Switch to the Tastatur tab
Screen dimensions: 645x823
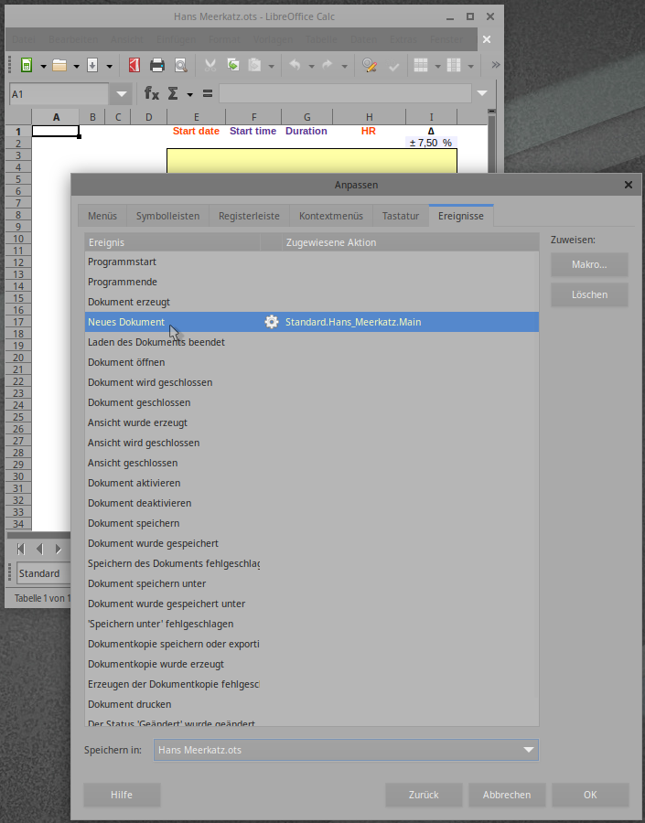tap(401, 216)
